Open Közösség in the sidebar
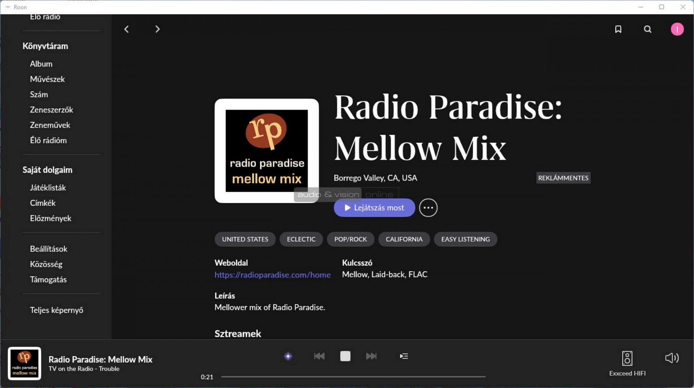This screenshot has width=694, height=388. [46, 264]
